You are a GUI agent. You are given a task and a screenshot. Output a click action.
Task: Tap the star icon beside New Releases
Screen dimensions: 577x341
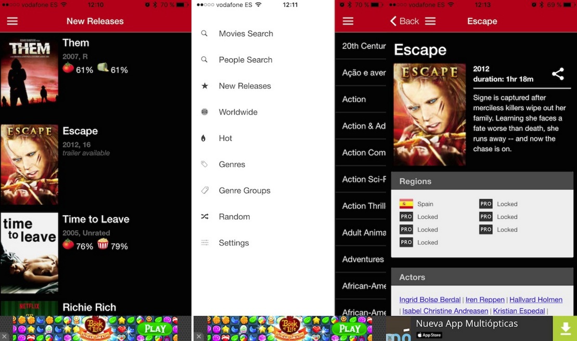[204, 86]
